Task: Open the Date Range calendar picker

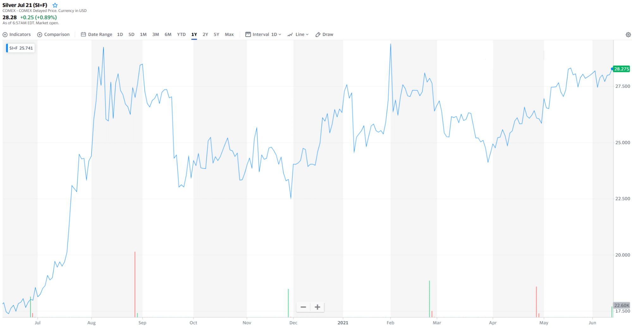Action: tap(96, 34)
